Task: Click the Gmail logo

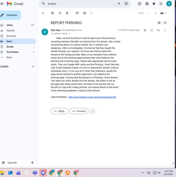Action: [15, 4]
